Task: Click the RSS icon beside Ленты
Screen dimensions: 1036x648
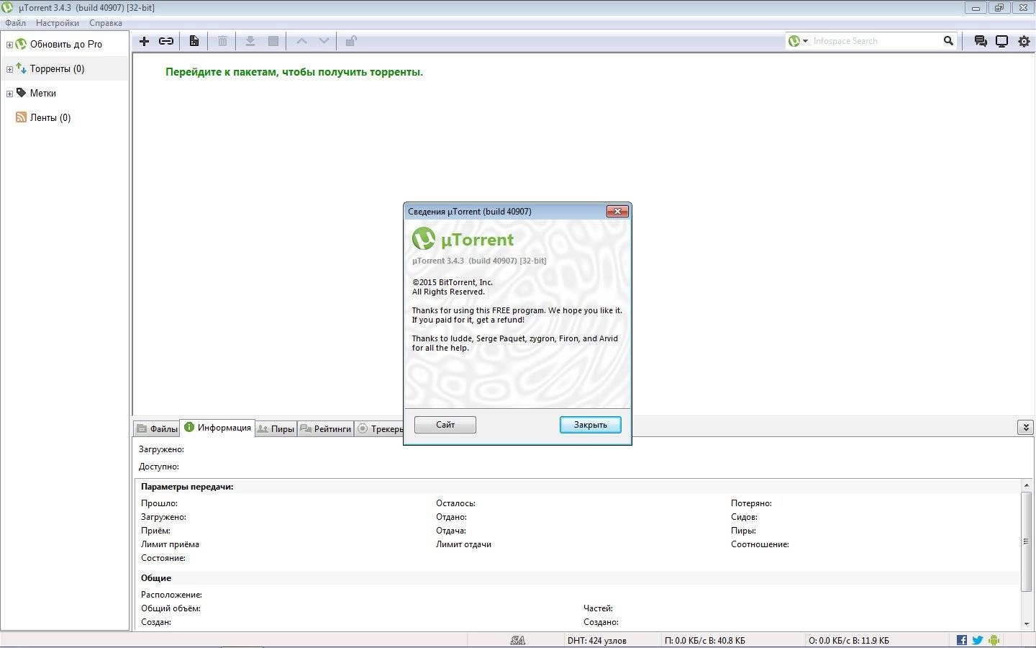Action: coord(21,117)
